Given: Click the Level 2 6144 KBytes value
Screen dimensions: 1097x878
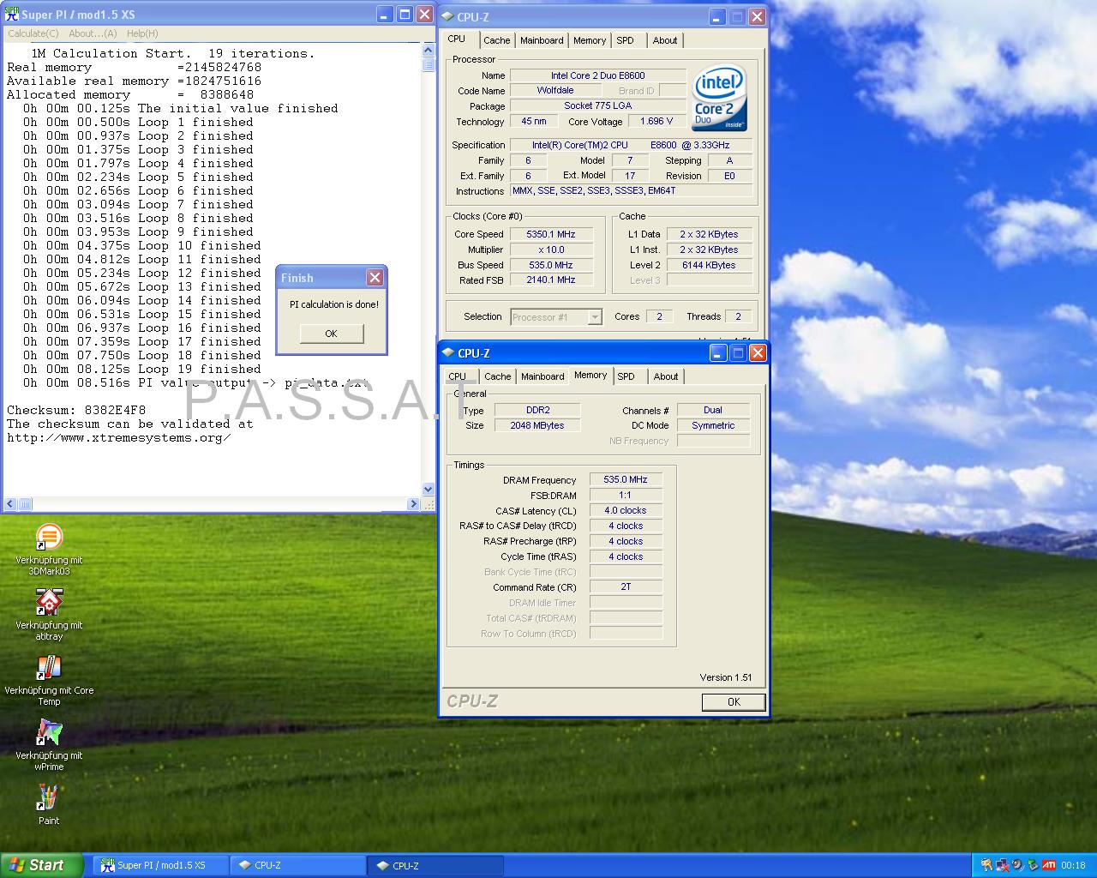Looking at the screenshot, I should [x=709, y=265].
